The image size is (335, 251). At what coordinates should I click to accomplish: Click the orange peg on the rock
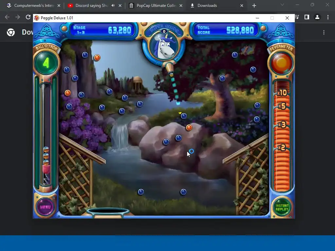click(x=189, y=128)
